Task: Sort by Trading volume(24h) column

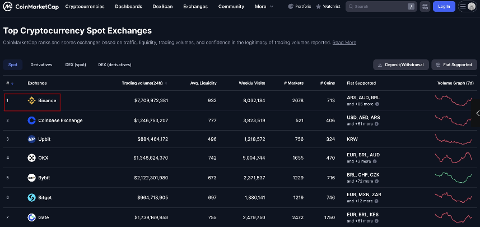Action: [x=145, y=83]
